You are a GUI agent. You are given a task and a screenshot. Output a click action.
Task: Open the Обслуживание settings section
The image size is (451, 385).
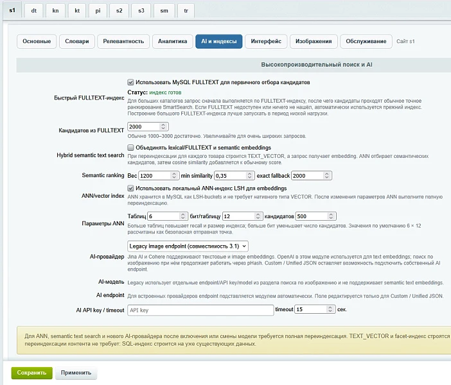tap(366, 41)
